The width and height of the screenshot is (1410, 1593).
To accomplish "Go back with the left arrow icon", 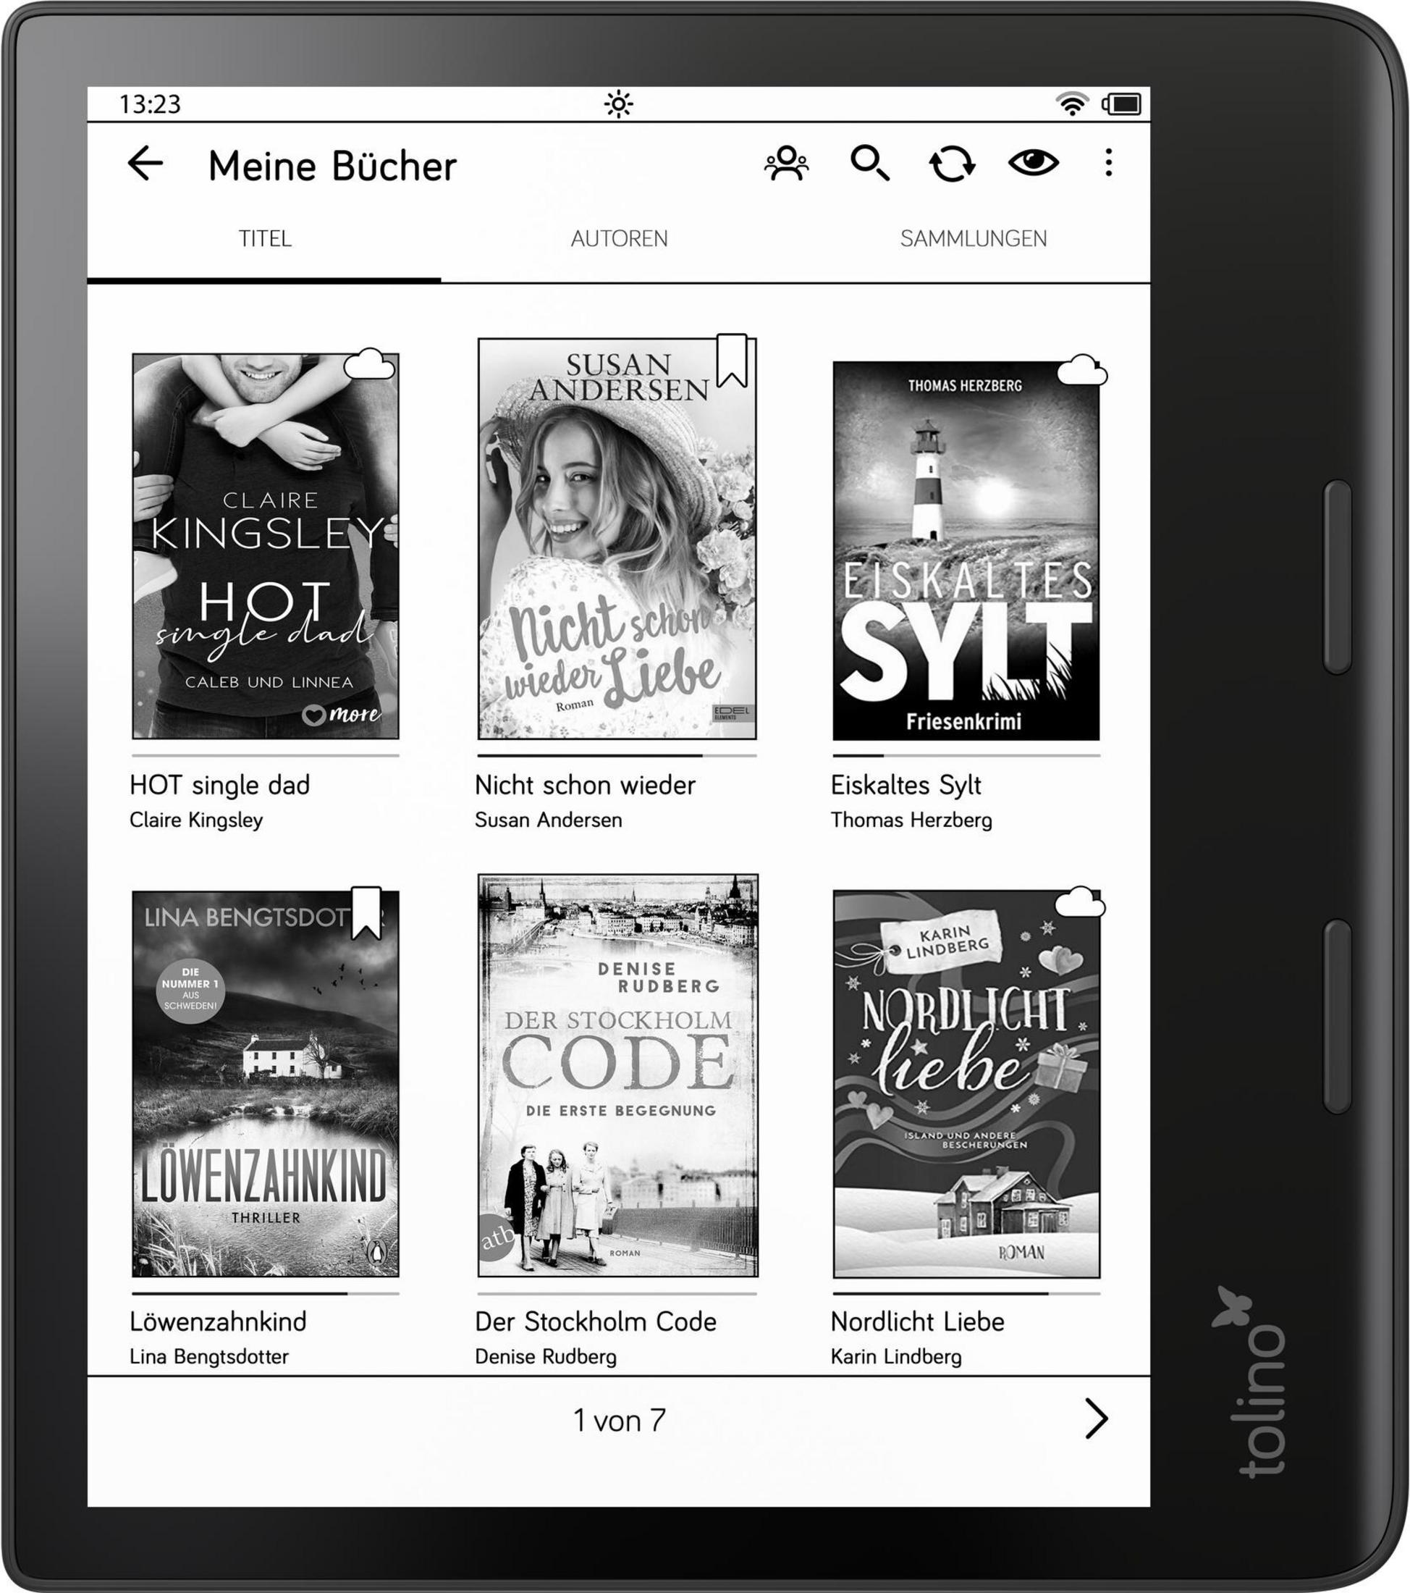I will (x=145, y=164).
